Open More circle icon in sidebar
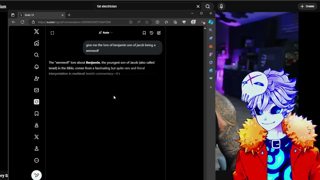 [36, 160]
